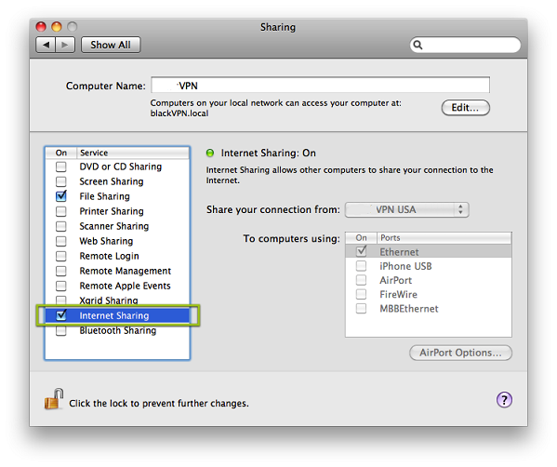The height and width of the screenshot is (467, 557).
Task: Select Bluetooth Sharing in the service list
Action: (117, 330)
